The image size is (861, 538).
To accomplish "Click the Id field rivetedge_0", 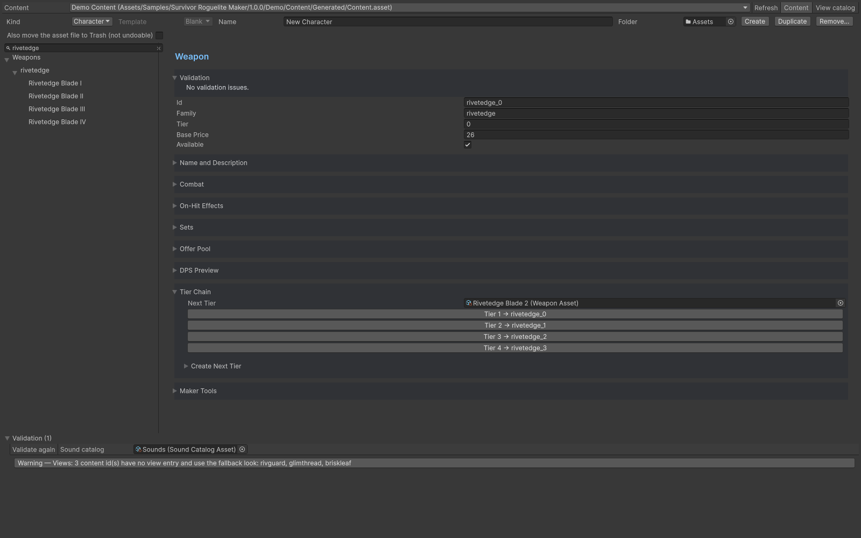I will tap(656, 103).
